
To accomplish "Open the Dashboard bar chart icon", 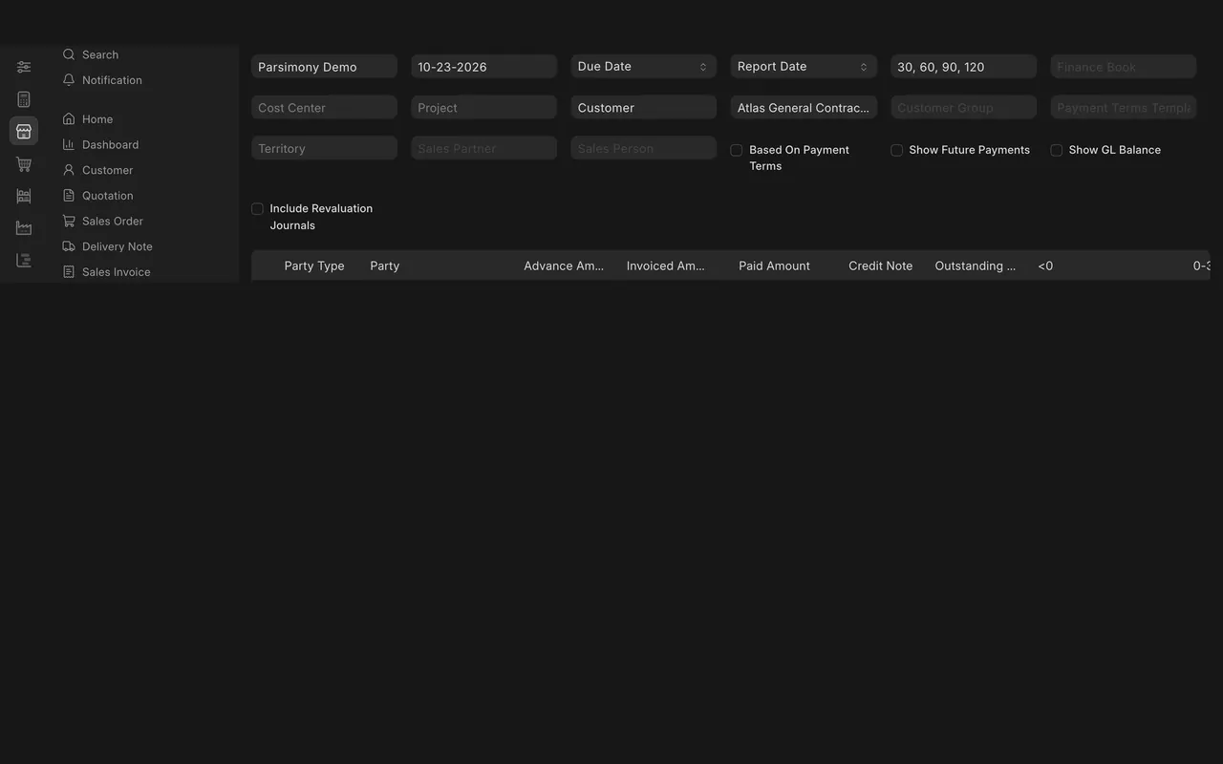I will 69,144.
